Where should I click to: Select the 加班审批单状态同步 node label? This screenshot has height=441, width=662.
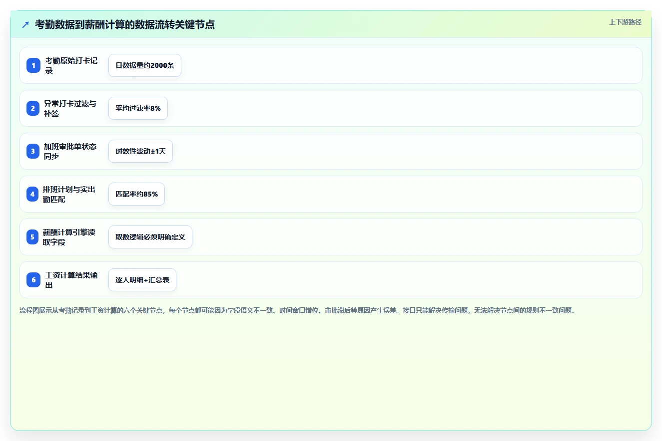point(70,151)
